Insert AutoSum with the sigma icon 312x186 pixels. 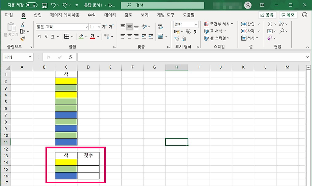coord(270,24)
